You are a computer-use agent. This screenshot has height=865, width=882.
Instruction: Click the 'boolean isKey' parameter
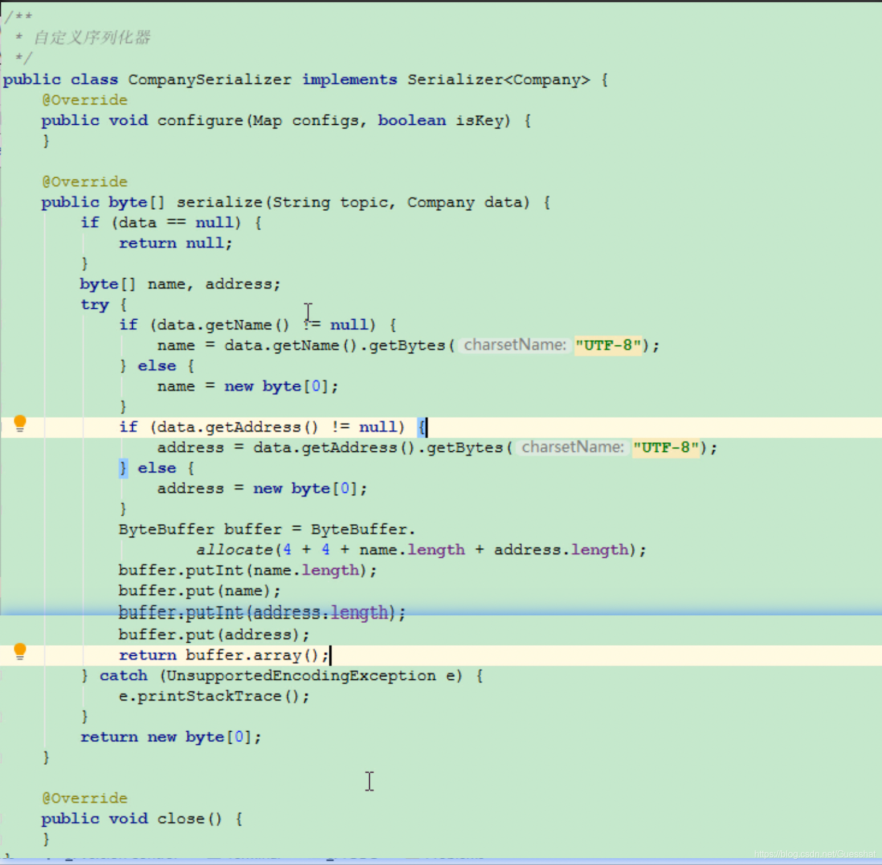[440, 120]
